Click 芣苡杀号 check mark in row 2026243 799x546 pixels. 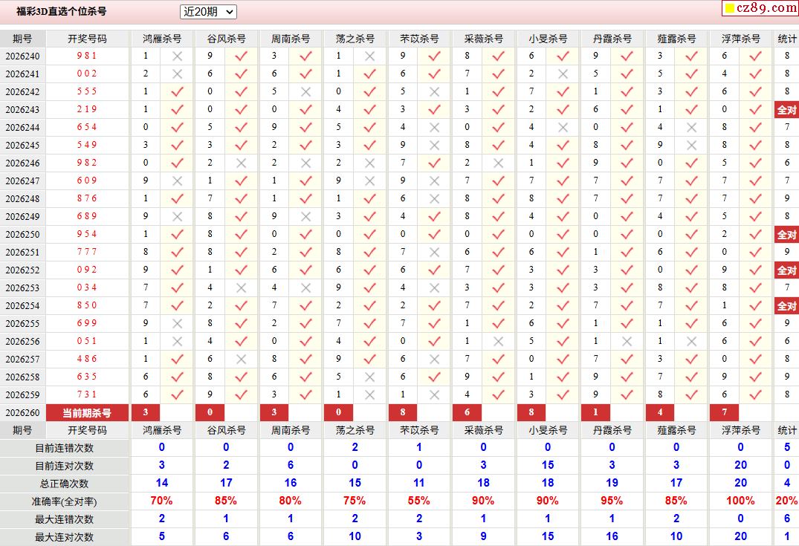434,109
